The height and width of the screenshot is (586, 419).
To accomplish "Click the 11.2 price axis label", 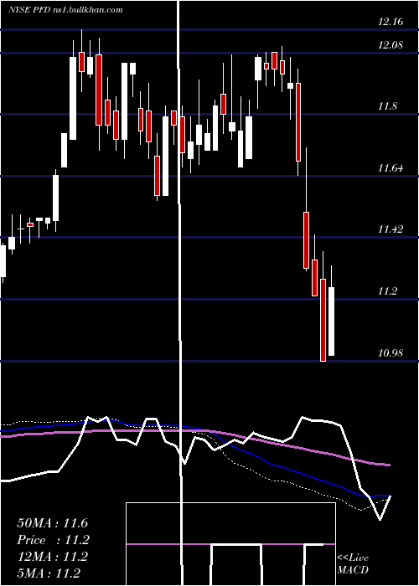I will point(387,291).
